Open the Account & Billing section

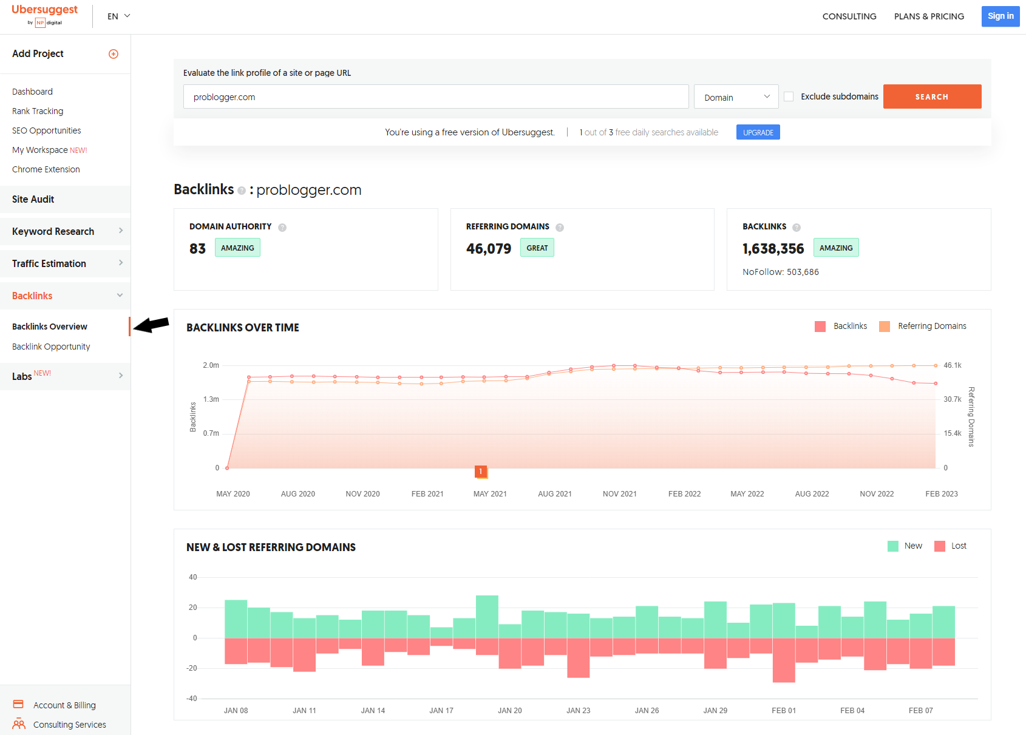[64, 705]
